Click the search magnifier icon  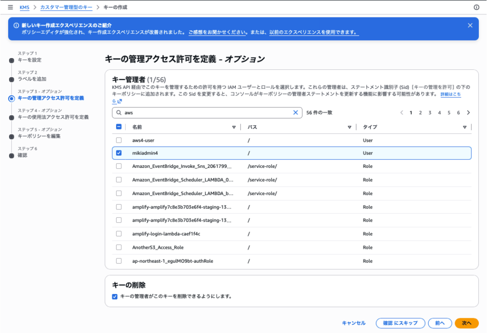click(118, 112)
